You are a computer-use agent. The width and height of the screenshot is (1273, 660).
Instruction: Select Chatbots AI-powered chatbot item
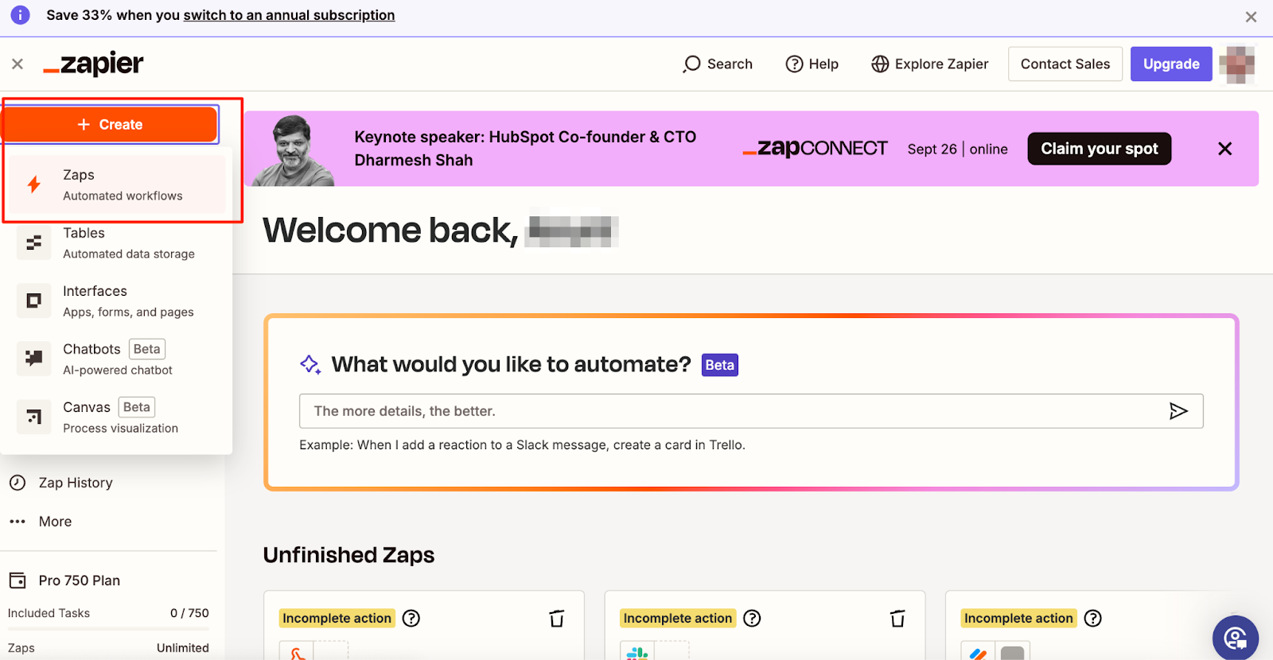118,359
